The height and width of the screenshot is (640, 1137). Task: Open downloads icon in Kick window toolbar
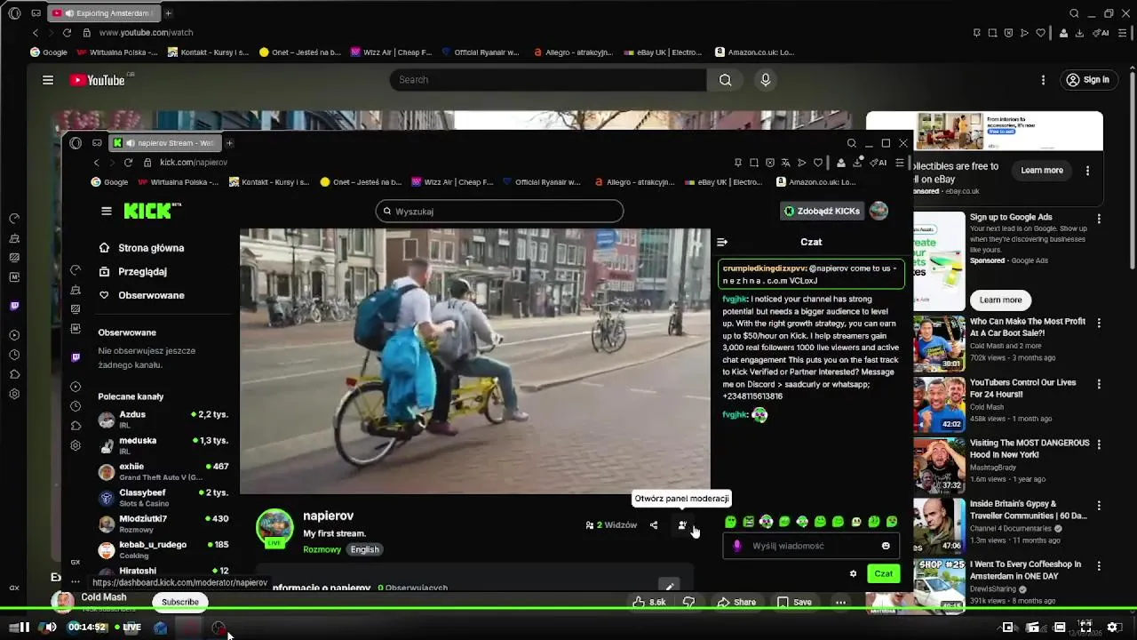(x=858, y=163)
